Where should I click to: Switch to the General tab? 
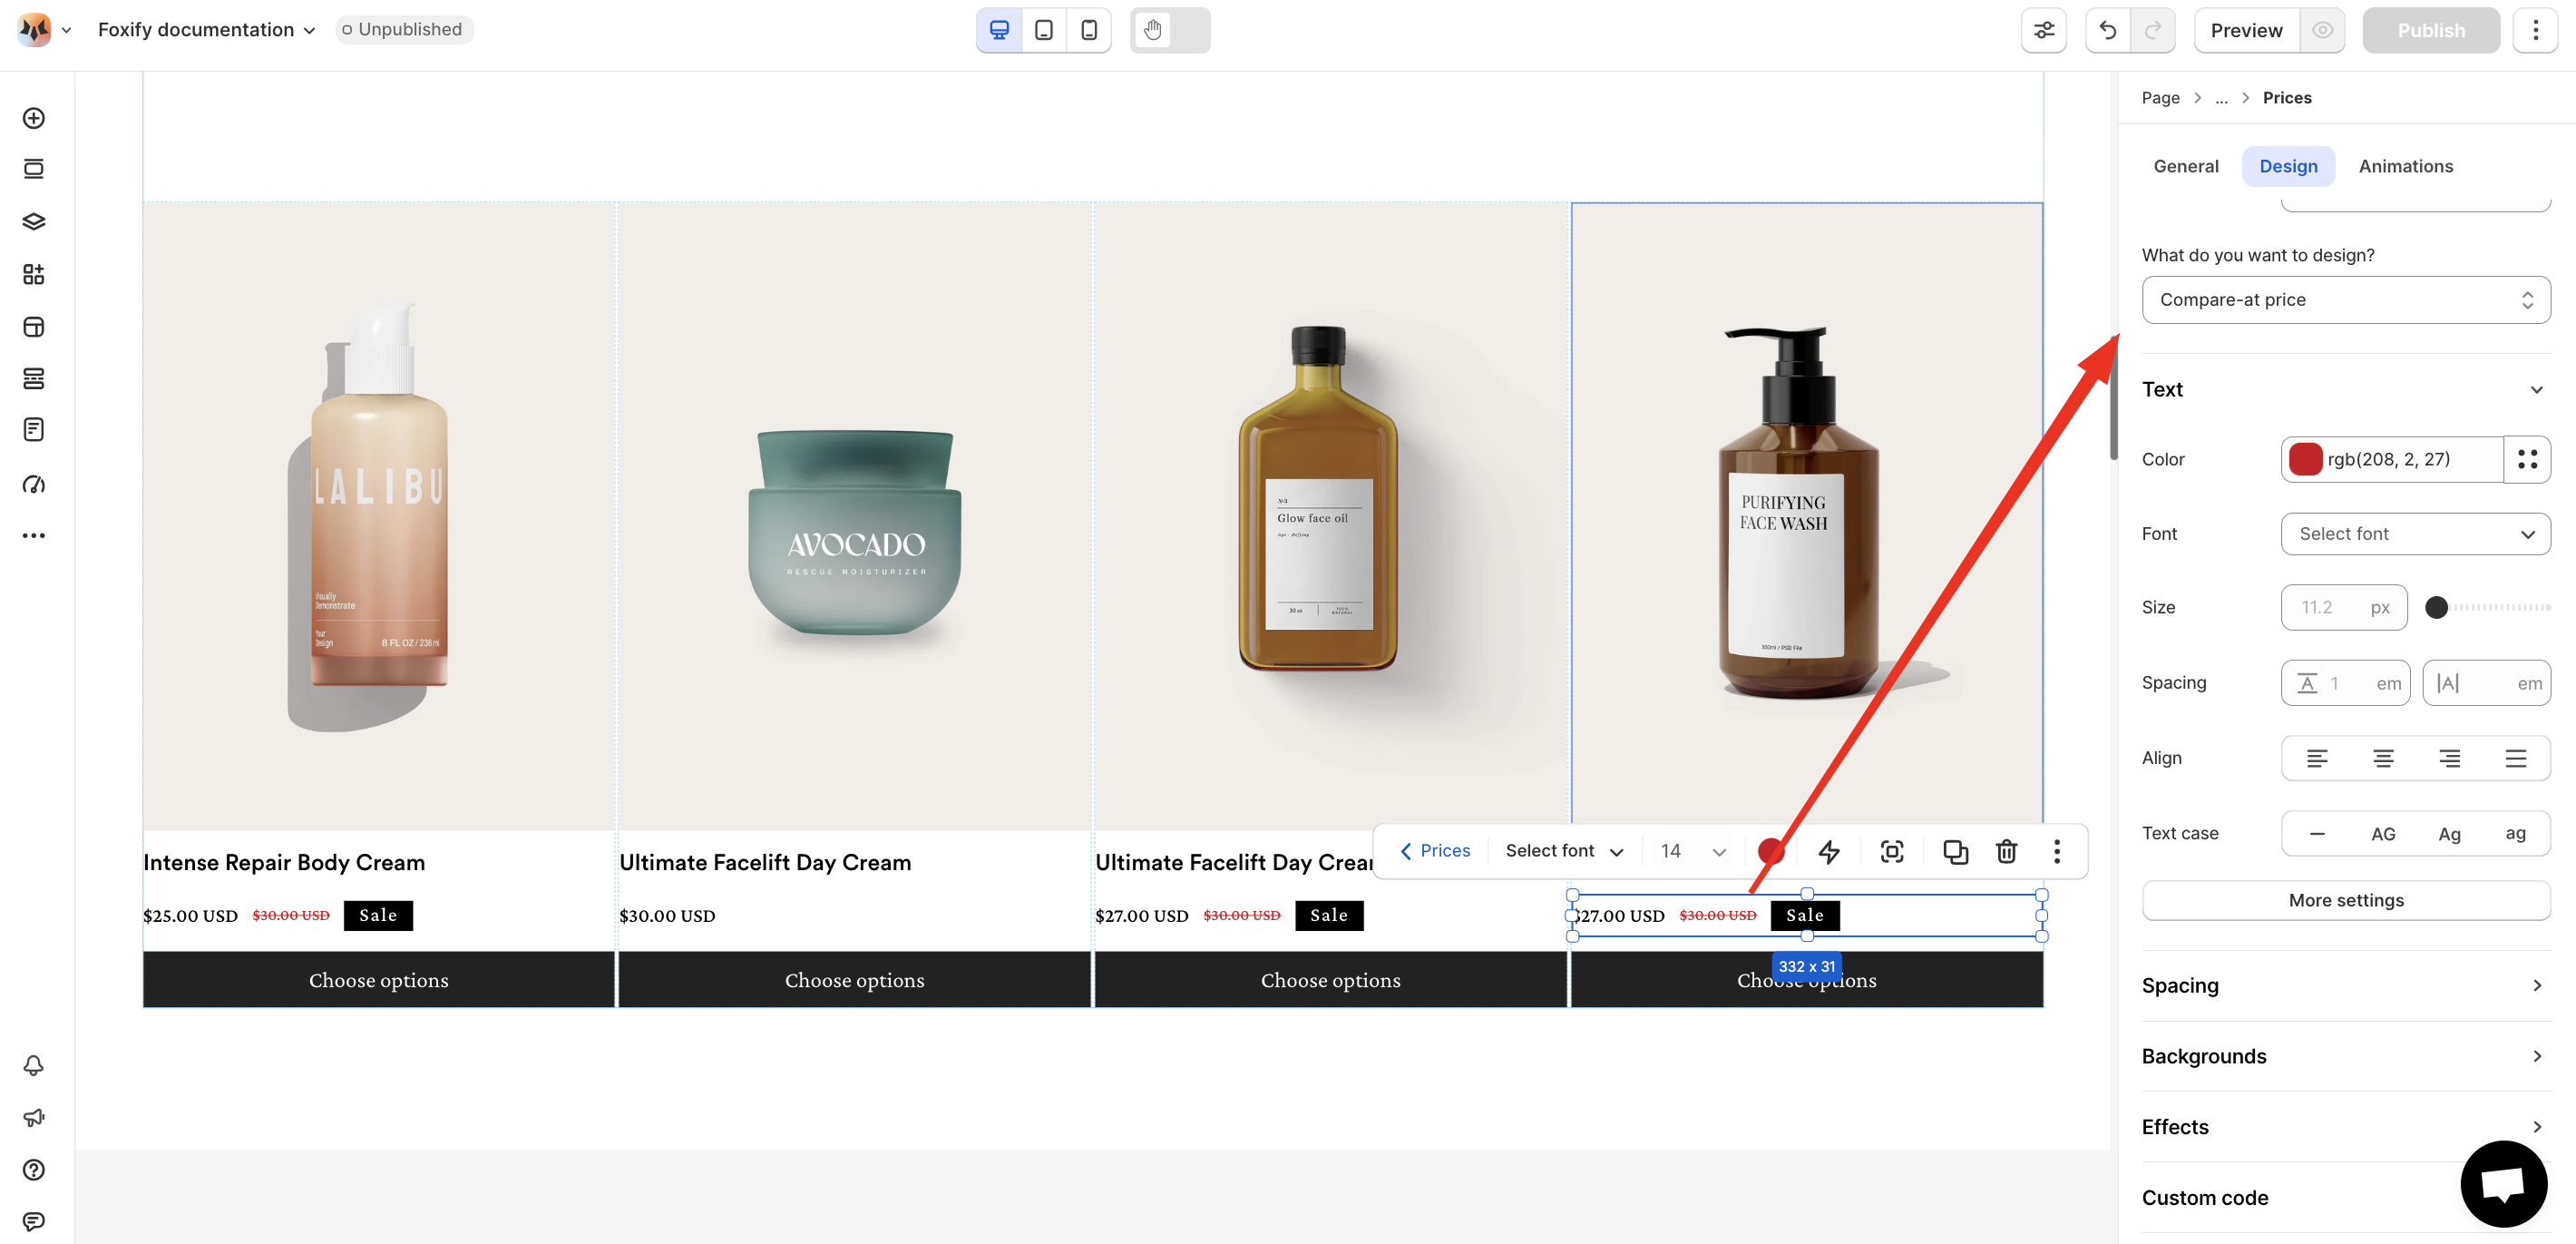pos(2185,166)
